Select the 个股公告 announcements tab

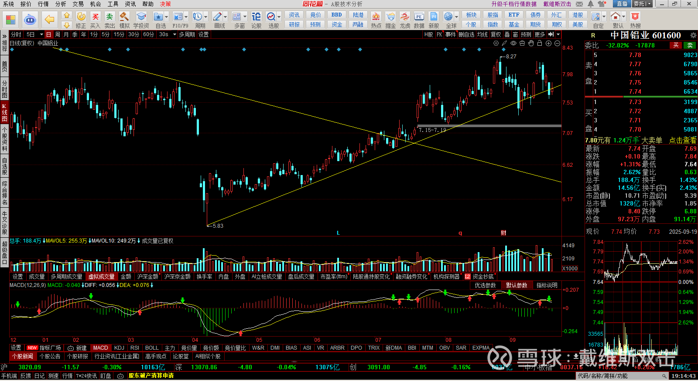[x=50, y=356]
